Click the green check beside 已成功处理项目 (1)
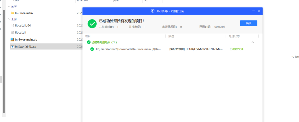299x122 pixels. pyautogui.click(x=89, y=42)
